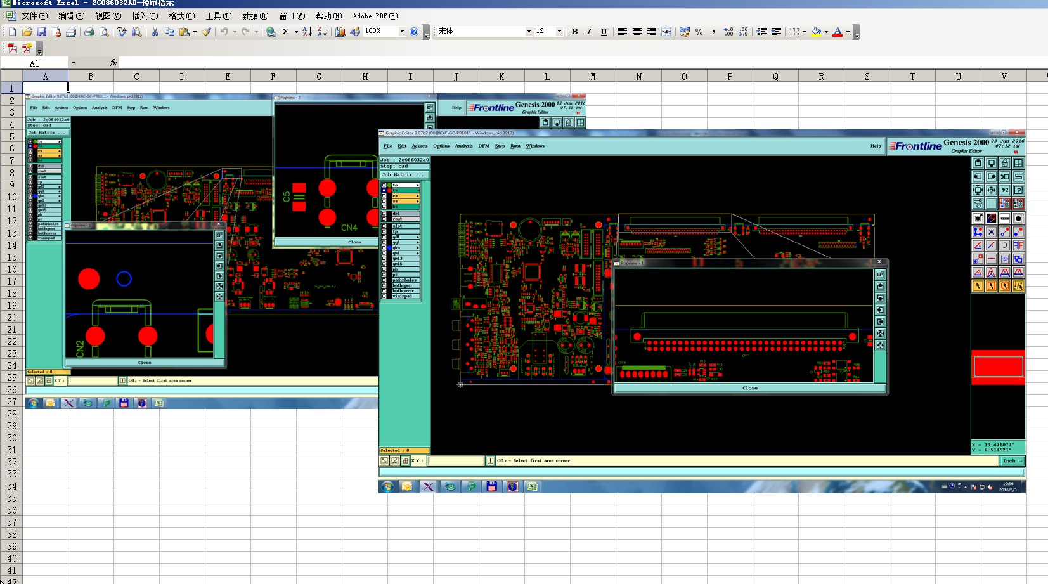The image size is (1048, 584).
Task: Open the 格式 (Format) menu
Action: click(x=181, y=16)
